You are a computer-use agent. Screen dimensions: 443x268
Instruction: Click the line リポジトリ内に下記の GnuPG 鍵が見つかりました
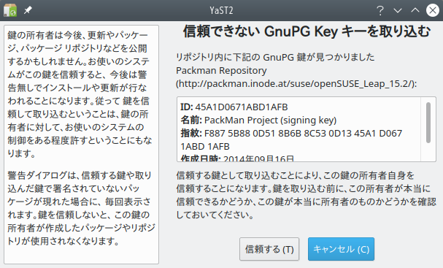pyautogui.click(x=275, y=58)
